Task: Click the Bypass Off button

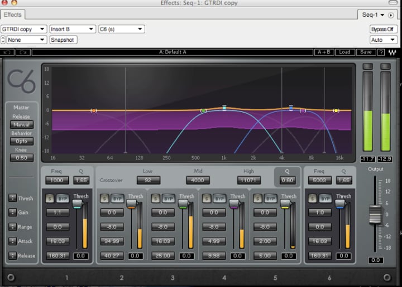Action: point(383,29)
